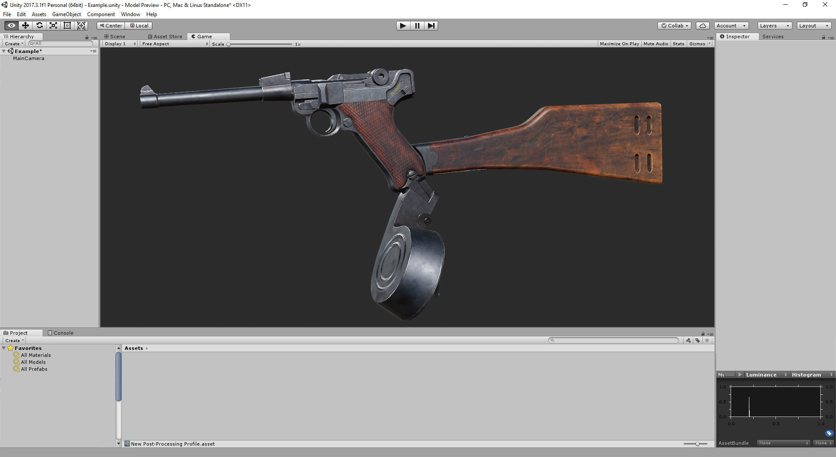Select the Rotate tool

(39, 26)
